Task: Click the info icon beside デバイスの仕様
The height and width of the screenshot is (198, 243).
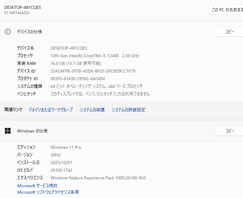Action: (8, 32)
